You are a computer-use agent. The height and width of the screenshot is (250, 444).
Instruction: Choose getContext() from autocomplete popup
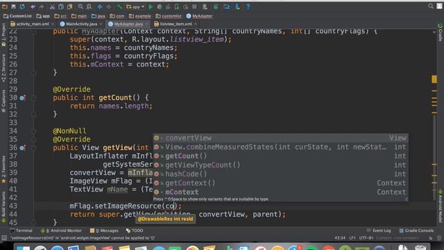point(280,183)
